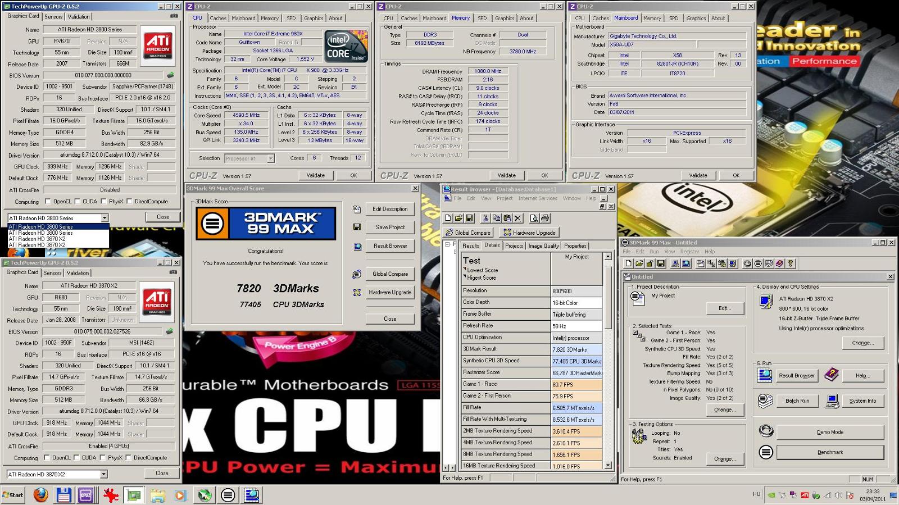The width and height of the screenshot is (899, 505).
Task: Click the Explorer folder icon in taskbar
Action: click(157, 495)
